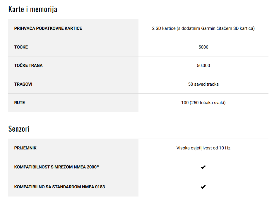Screen dimensions: 279x205
Task: Click the 5000 waypoints value
Action: (x=203, y=47)
